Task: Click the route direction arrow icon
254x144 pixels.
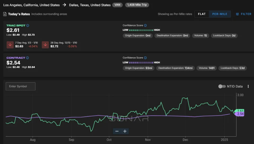Action: (x=64, y=5)
